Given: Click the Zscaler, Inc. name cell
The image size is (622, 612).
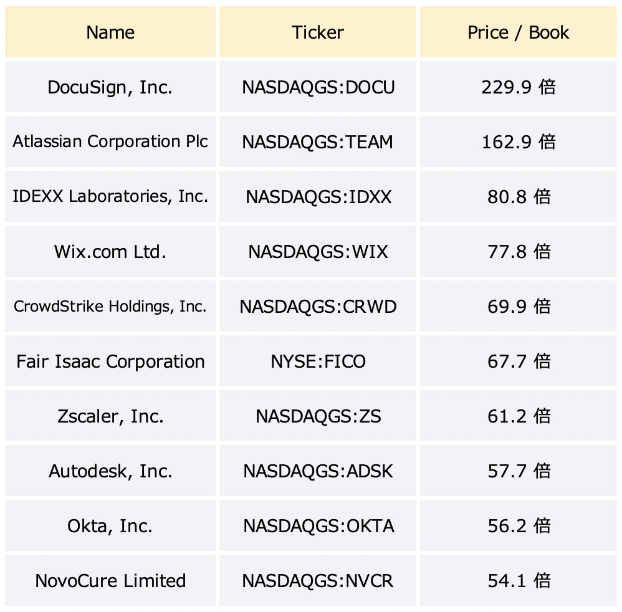Looking at the screenshot, I should tap(110, 416).
